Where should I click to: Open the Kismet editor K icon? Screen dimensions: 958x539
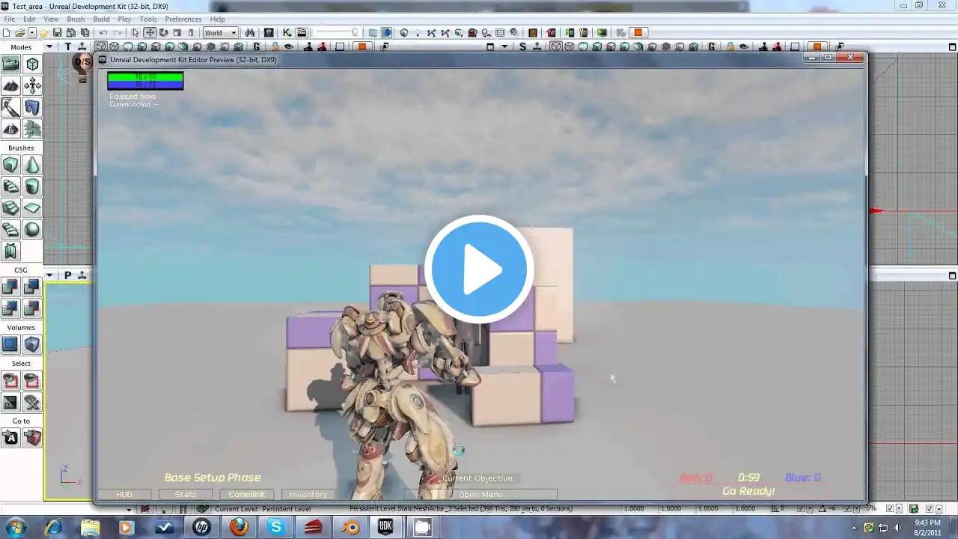287,33
